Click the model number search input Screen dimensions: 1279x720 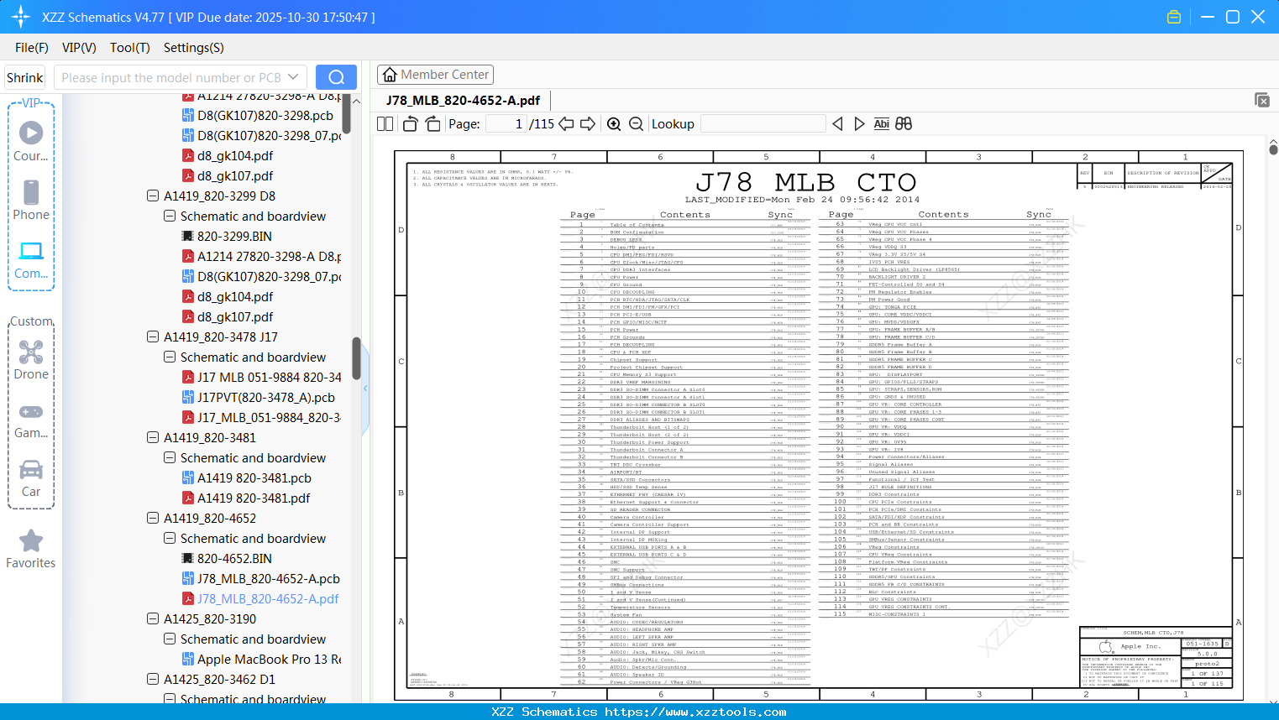(170, 77)
